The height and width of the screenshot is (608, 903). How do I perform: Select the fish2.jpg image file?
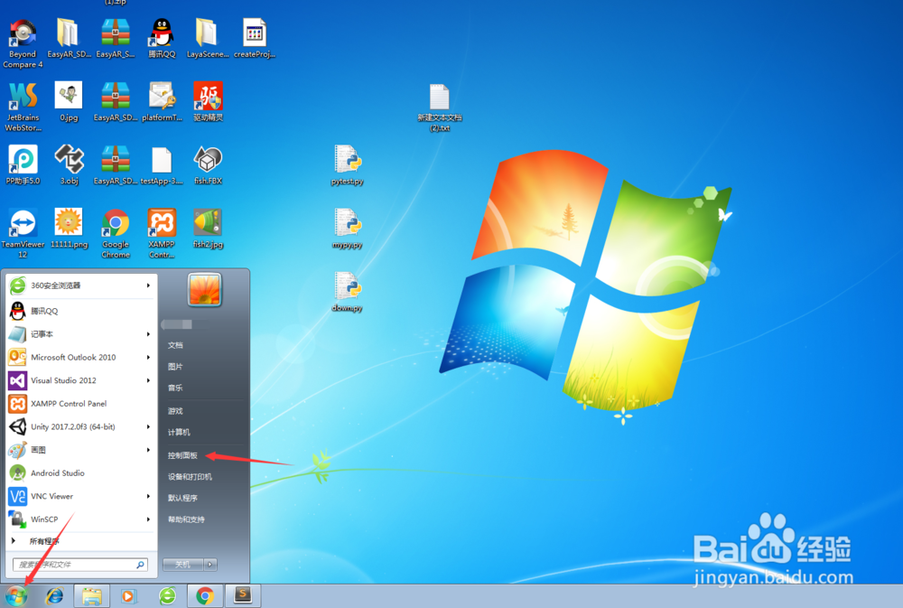(x=208, y=229)
